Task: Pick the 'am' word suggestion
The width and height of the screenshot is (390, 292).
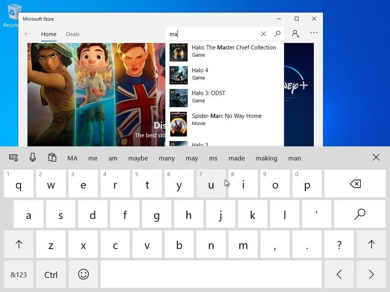Action: 113,158
